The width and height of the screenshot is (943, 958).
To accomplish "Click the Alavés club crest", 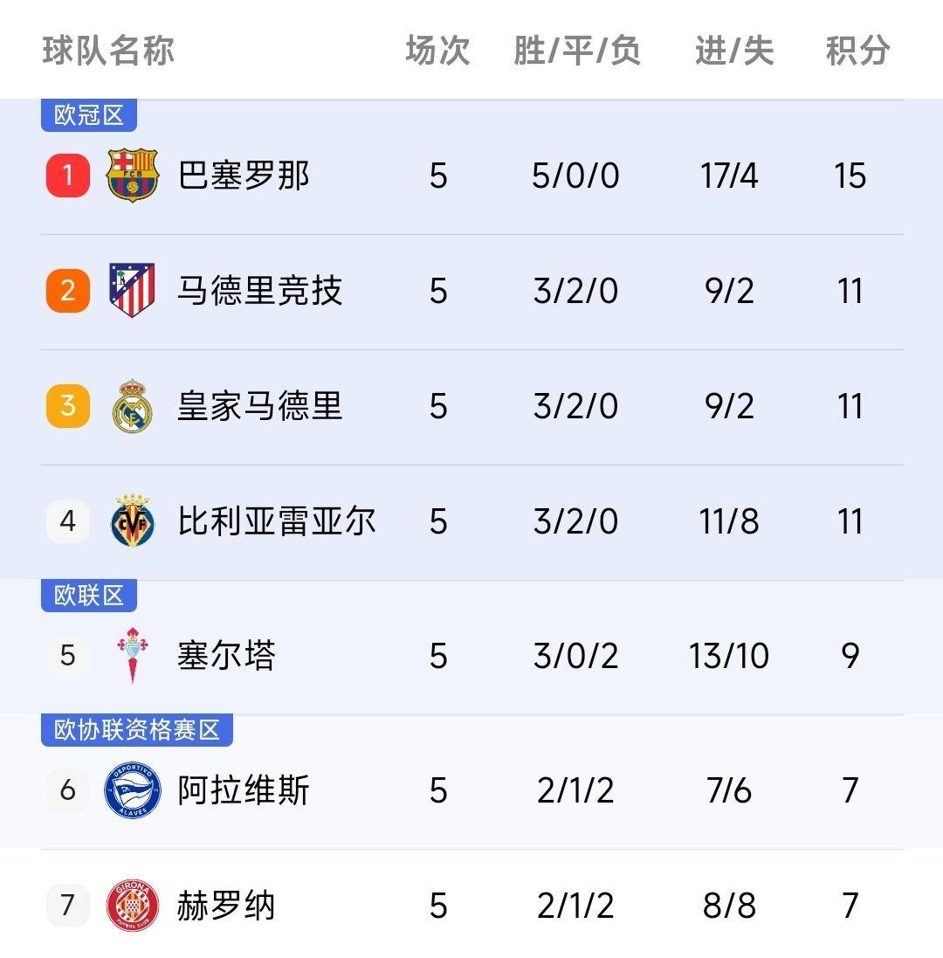I will pyautogui.click(x=133, y=790).
